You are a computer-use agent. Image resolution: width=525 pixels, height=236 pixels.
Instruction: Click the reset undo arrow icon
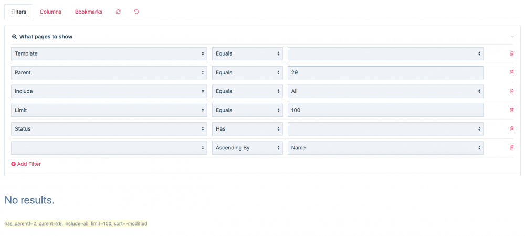point(136,12)
